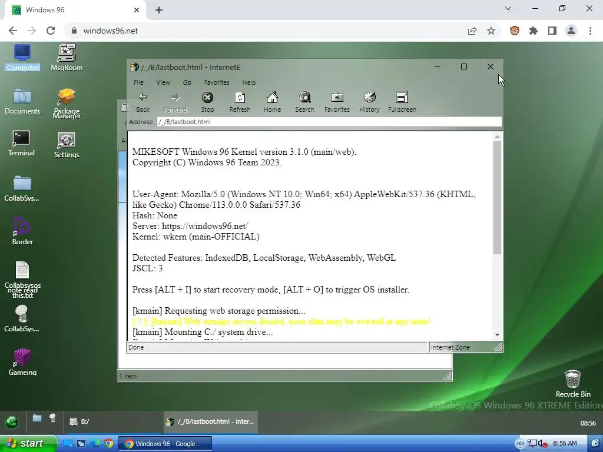Select the Computer desktop icon
603x452 pixels.
click(x=22, y=58)
